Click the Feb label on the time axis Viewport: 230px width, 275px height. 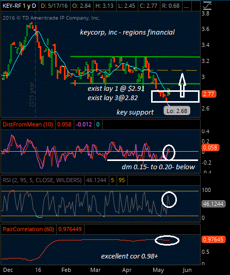(x=66, y=270)
